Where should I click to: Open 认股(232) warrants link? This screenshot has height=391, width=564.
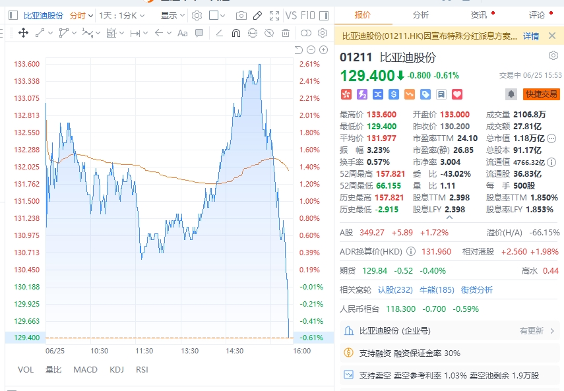(395, 289)
